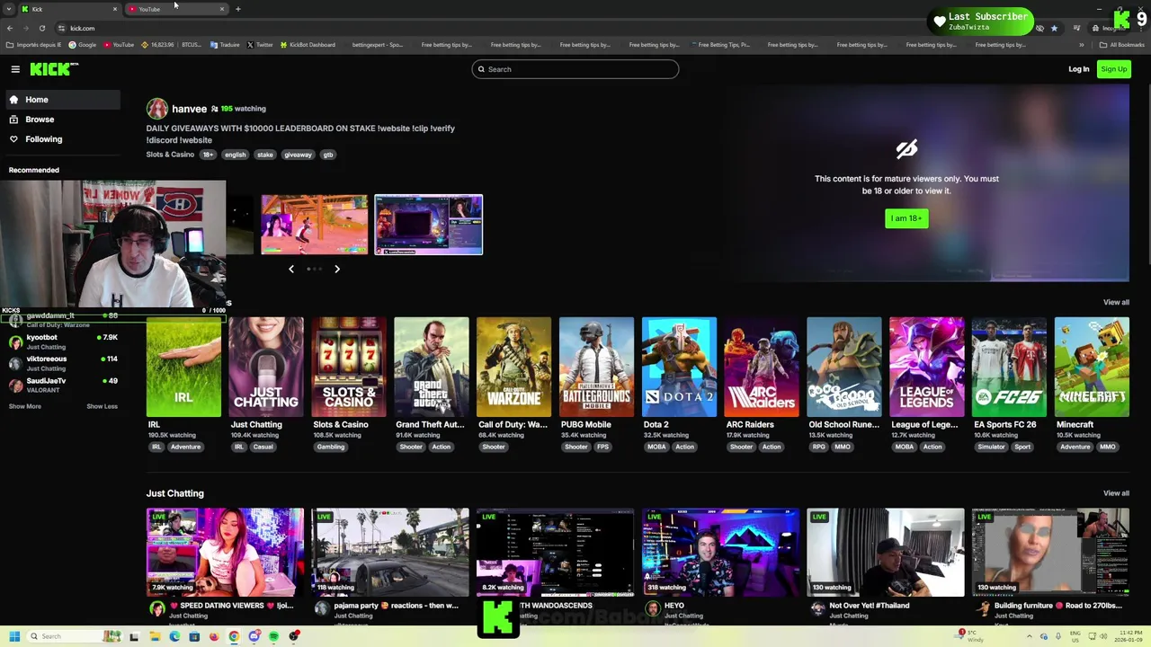
Task: Click the green Kick logo
Action: (x=54, y=69)
